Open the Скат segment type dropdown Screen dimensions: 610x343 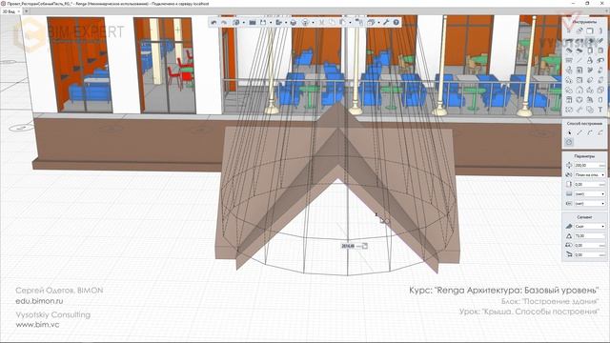click(x=590, y=227)
